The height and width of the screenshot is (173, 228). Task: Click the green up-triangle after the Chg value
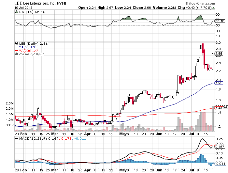click(213, 8)
